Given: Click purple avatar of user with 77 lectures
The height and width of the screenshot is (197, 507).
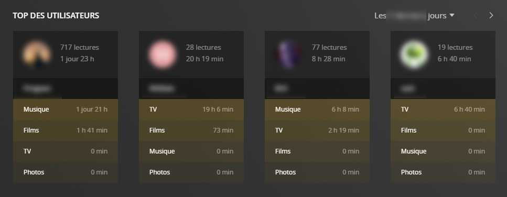Looking at the screenshot, I should pyautogui.click(x=288, y=54).
